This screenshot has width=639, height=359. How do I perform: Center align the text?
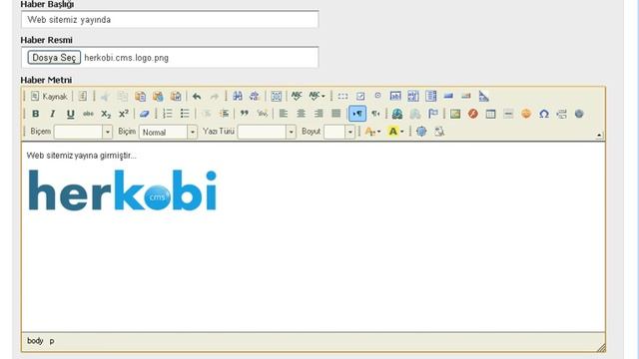click(301, 114)
